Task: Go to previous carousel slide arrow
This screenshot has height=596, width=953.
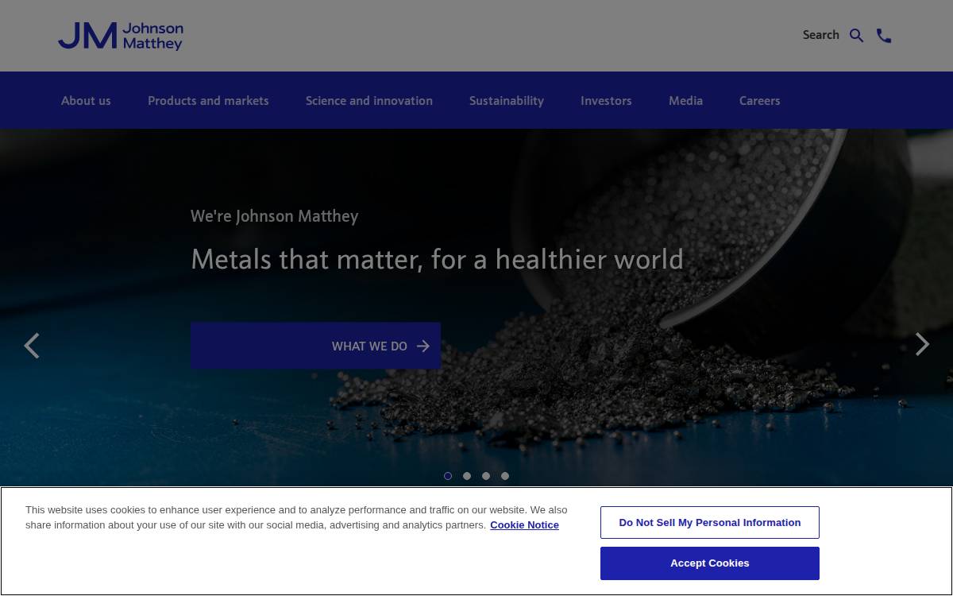Action: (x=32, y=346)
